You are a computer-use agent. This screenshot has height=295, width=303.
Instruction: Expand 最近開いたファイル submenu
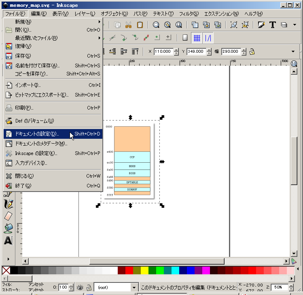click(53, 38)
